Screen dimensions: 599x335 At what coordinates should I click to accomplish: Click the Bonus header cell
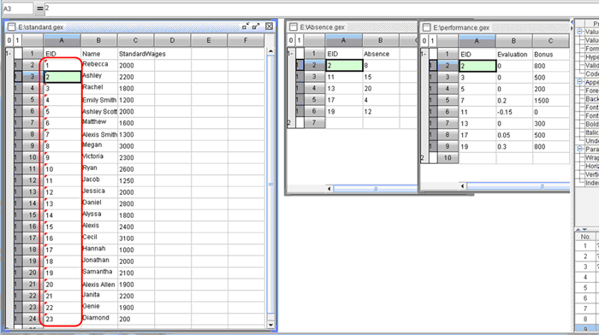coord(551,54)
